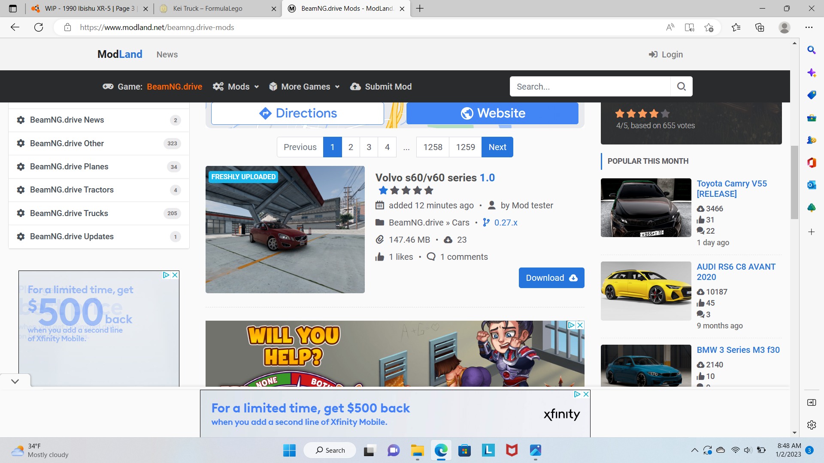Expand the More Games dropdown
Viewport: 824px width, 463px height.
(x=304, y=87)
